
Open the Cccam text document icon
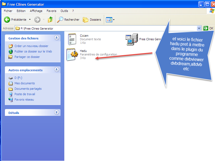[72, 39]
